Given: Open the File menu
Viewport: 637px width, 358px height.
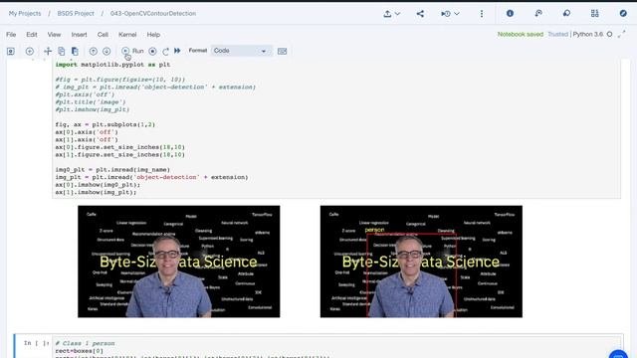Looking at the screenshot, I should [x=11, y=35].
